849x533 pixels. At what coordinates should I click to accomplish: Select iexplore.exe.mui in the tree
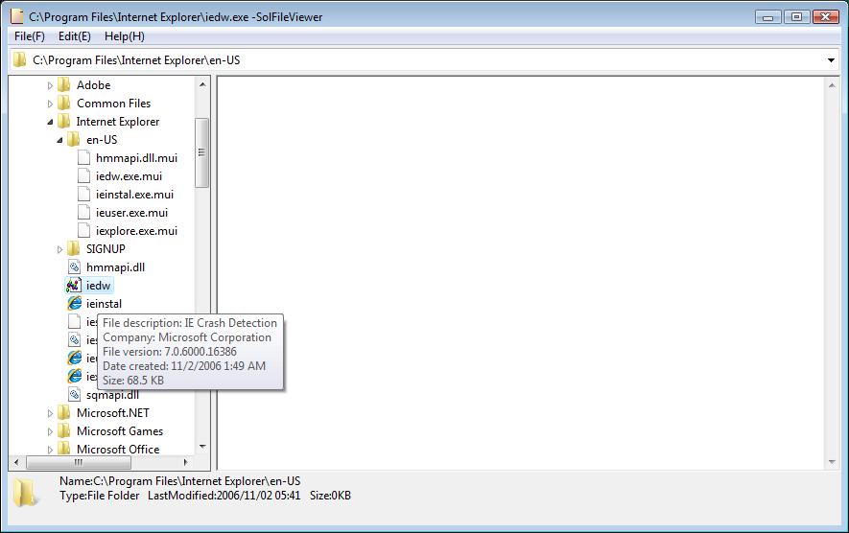[136, 230]
